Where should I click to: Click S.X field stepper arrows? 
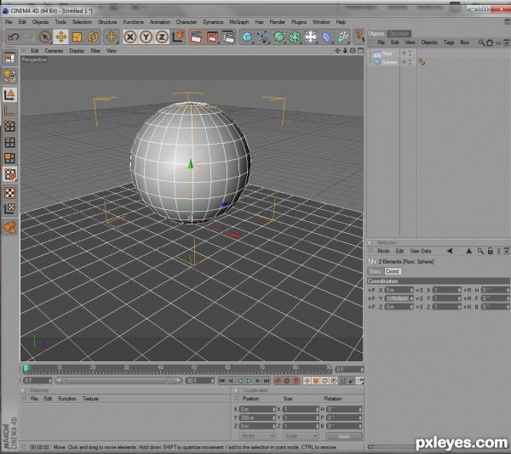pyautogui.click(x=459, y=290)
